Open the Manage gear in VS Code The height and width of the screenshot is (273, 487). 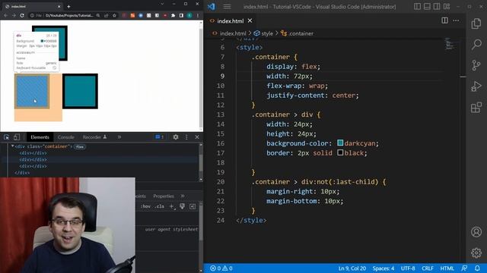pos(476,253)
